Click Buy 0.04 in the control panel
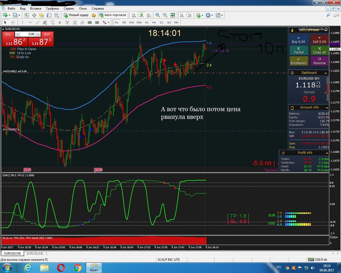This screenshot has height=273, width=341. click(x=298, y=40)
